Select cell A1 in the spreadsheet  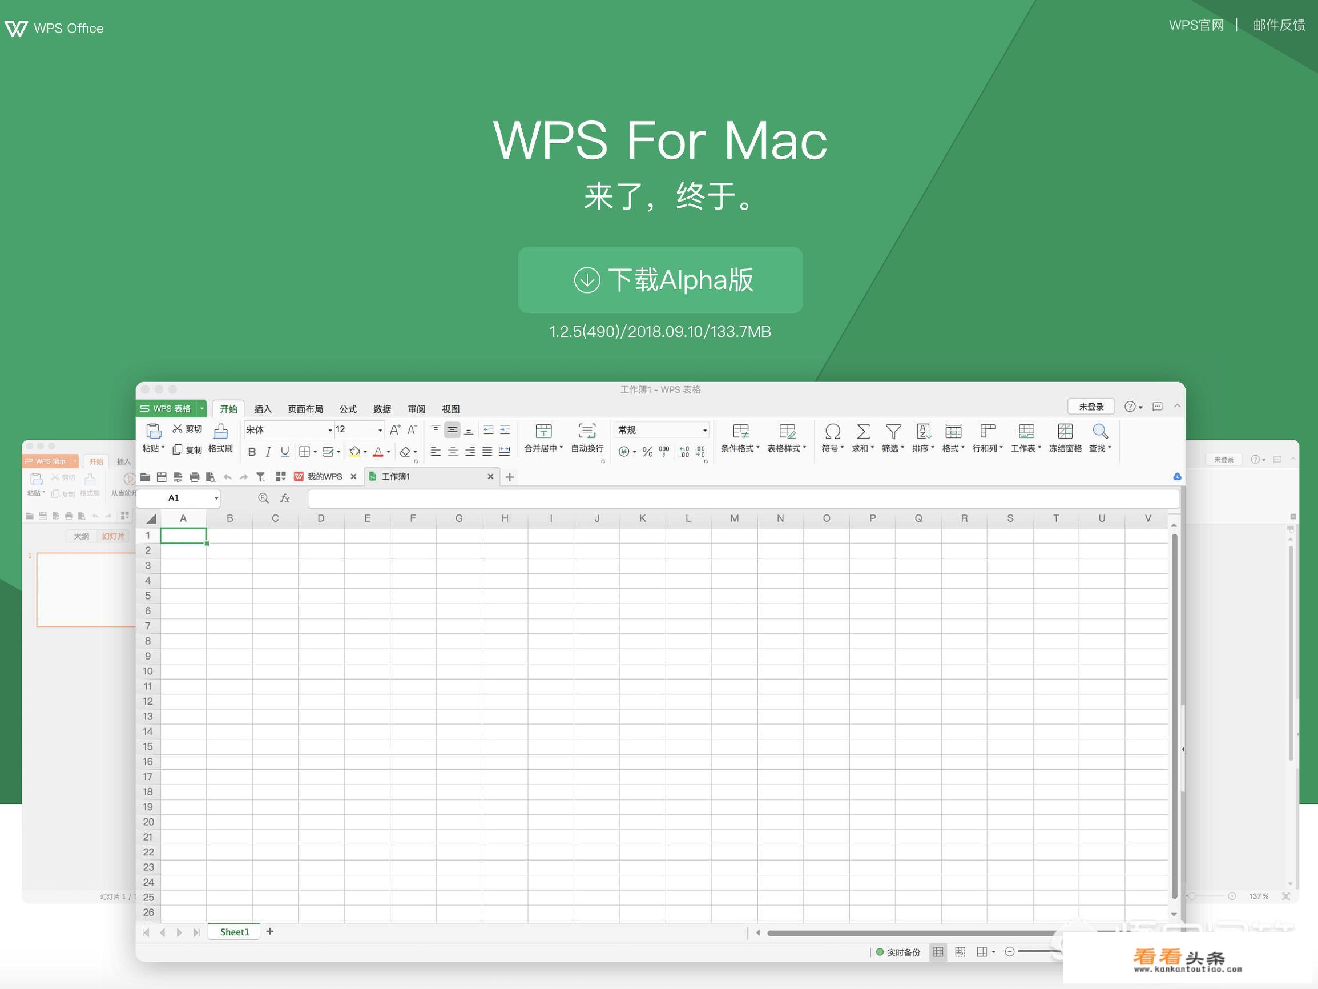184,536
